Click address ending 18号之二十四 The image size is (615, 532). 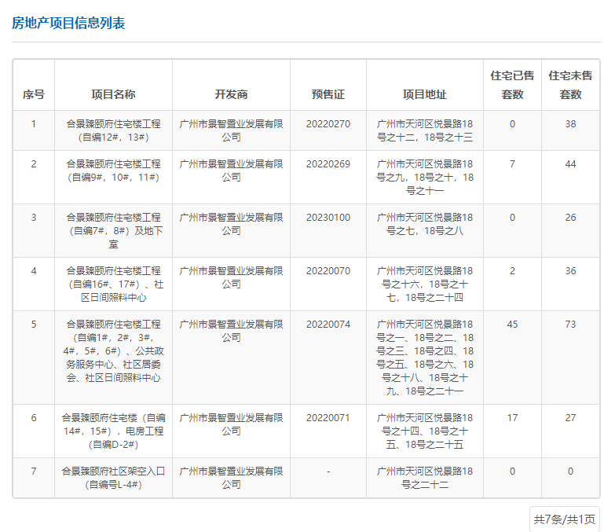[x=425, y=284]
